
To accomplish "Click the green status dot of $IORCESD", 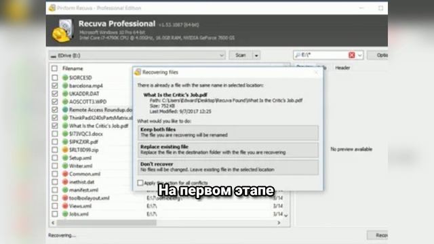I will click(65, 77).
